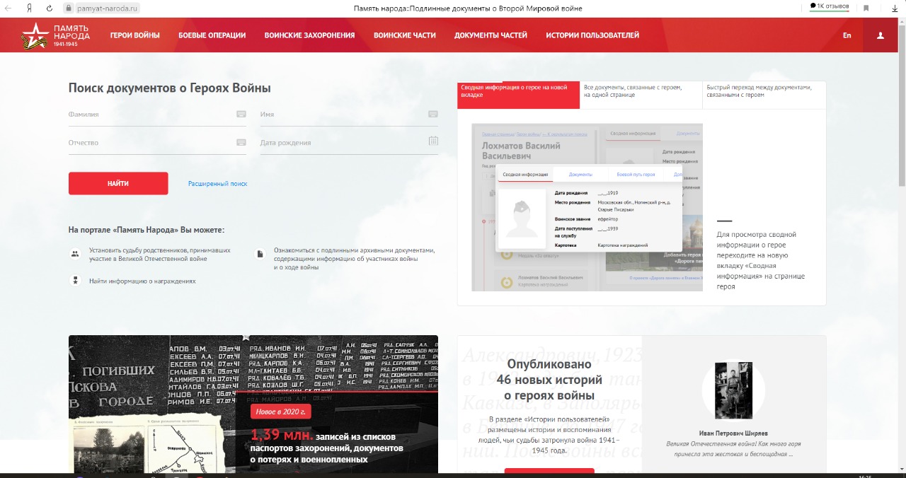The width and height of the screenshot is (906, 478).
Task: Click the awards medal icon
Action: click(75, 281)
